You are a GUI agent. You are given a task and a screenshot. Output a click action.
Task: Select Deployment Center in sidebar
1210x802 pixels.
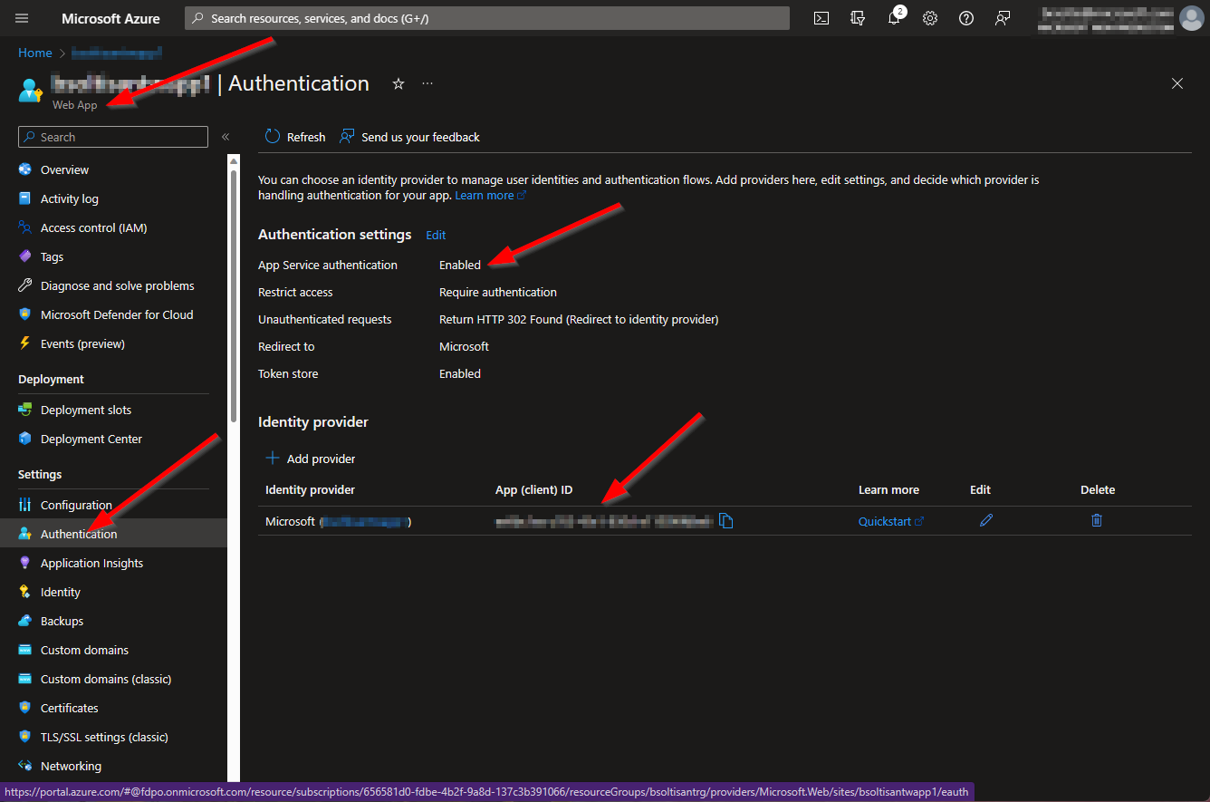91,439
